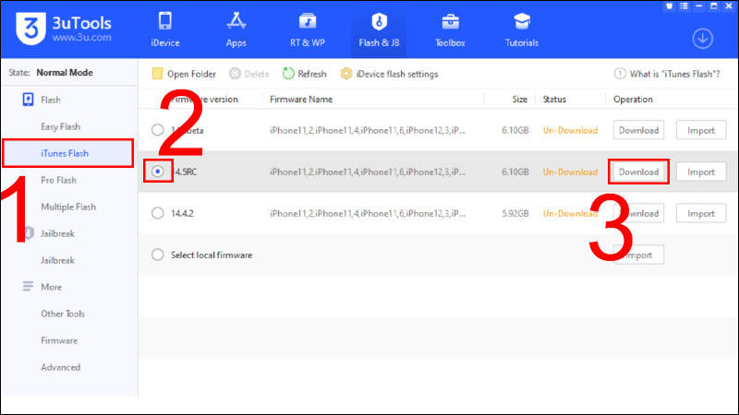Click the disabled Delete toolbar item
Screen dimensions: 739x415
point(249,74)
